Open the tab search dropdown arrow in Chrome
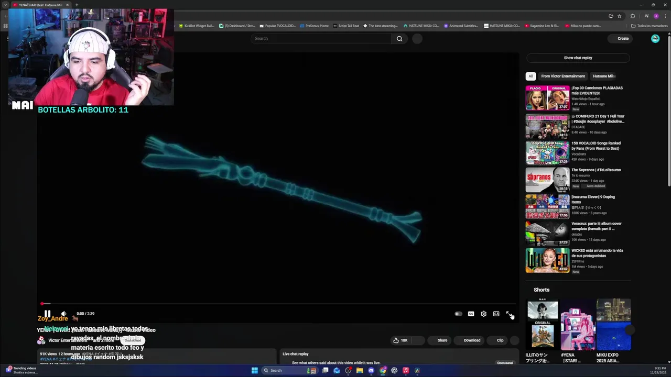Screen dimensions: 671x377 click(x=6, y=5)
